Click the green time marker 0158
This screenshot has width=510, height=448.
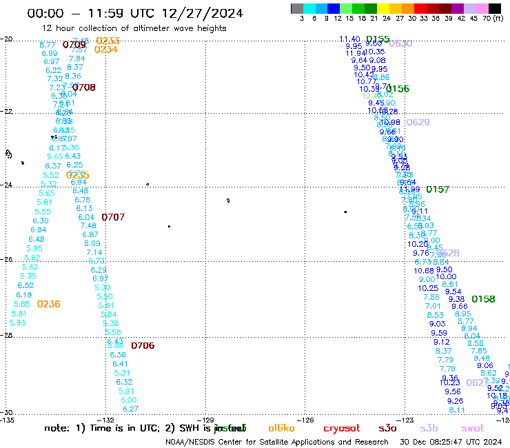(x=483, y=298)
